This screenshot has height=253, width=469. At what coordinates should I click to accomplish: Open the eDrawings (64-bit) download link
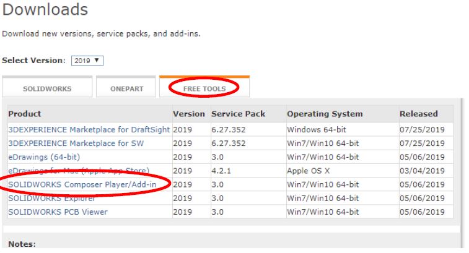pyautogui.click(x=44, y=157)
